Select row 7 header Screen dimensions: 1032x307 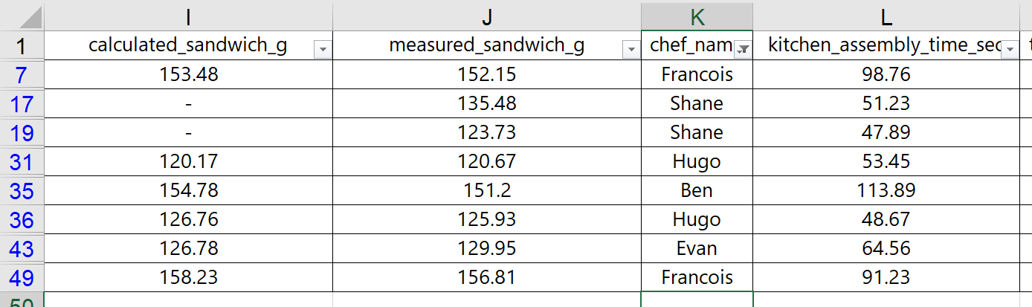click(22, 74)
